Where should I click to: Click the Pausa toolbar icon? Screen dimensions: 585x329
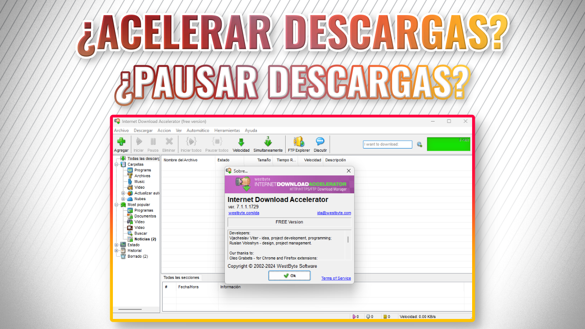click(x=153, y=144)
